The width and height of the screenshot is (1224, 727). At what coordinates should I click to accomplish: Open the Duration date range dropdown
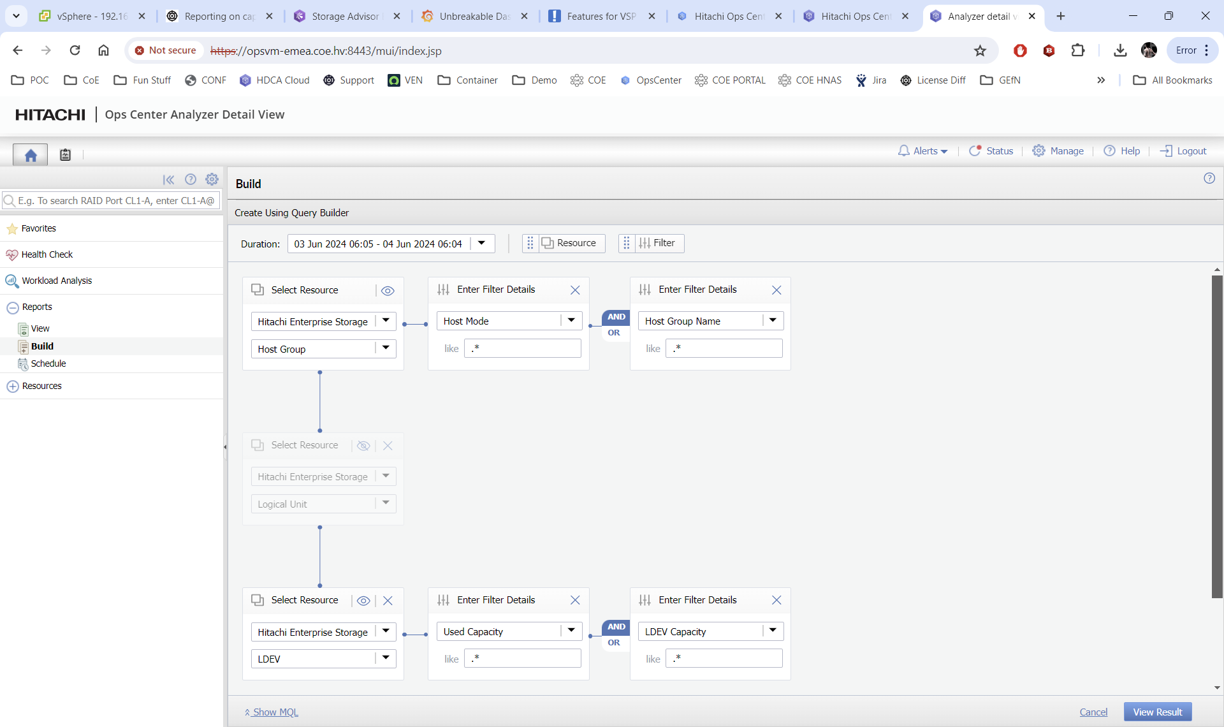click(x=482, y=244)
